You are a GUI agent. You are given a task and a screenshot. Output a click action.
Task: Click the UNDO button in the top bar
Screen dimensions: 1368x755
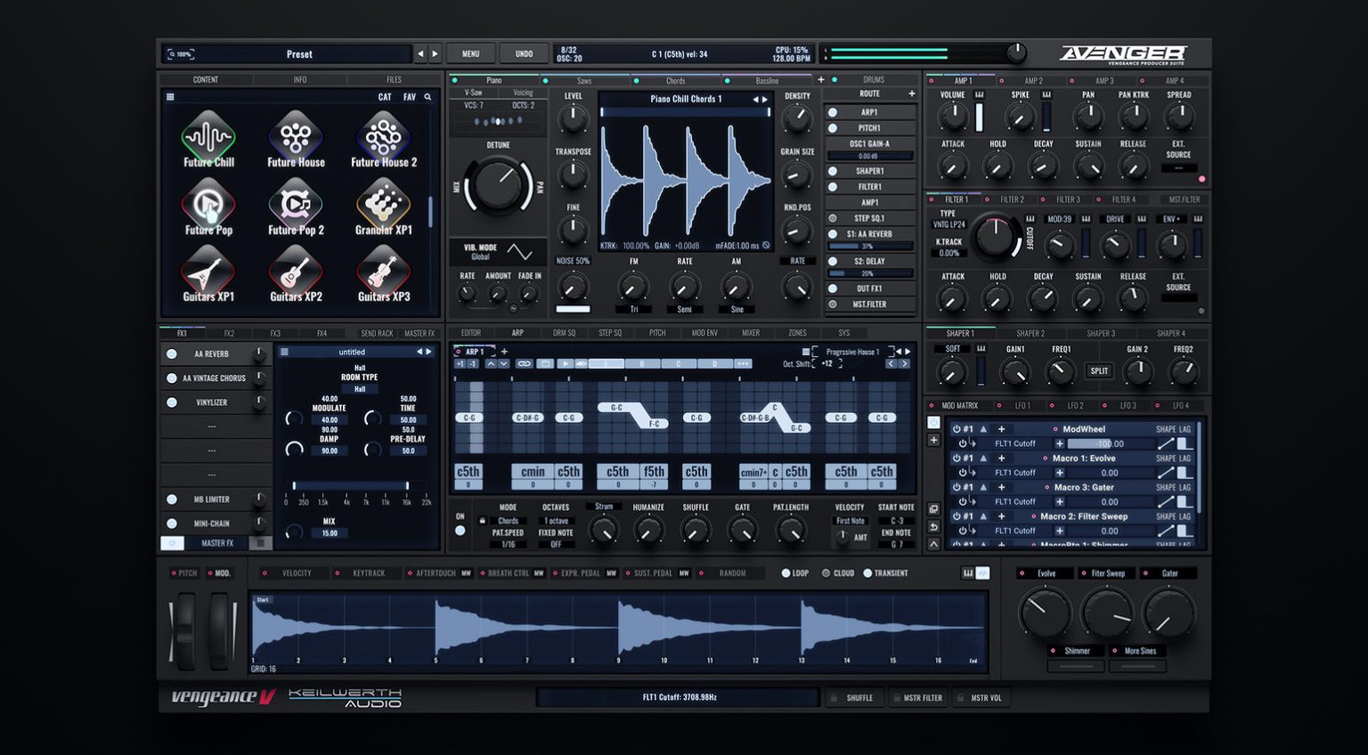(x=524, y=53)
